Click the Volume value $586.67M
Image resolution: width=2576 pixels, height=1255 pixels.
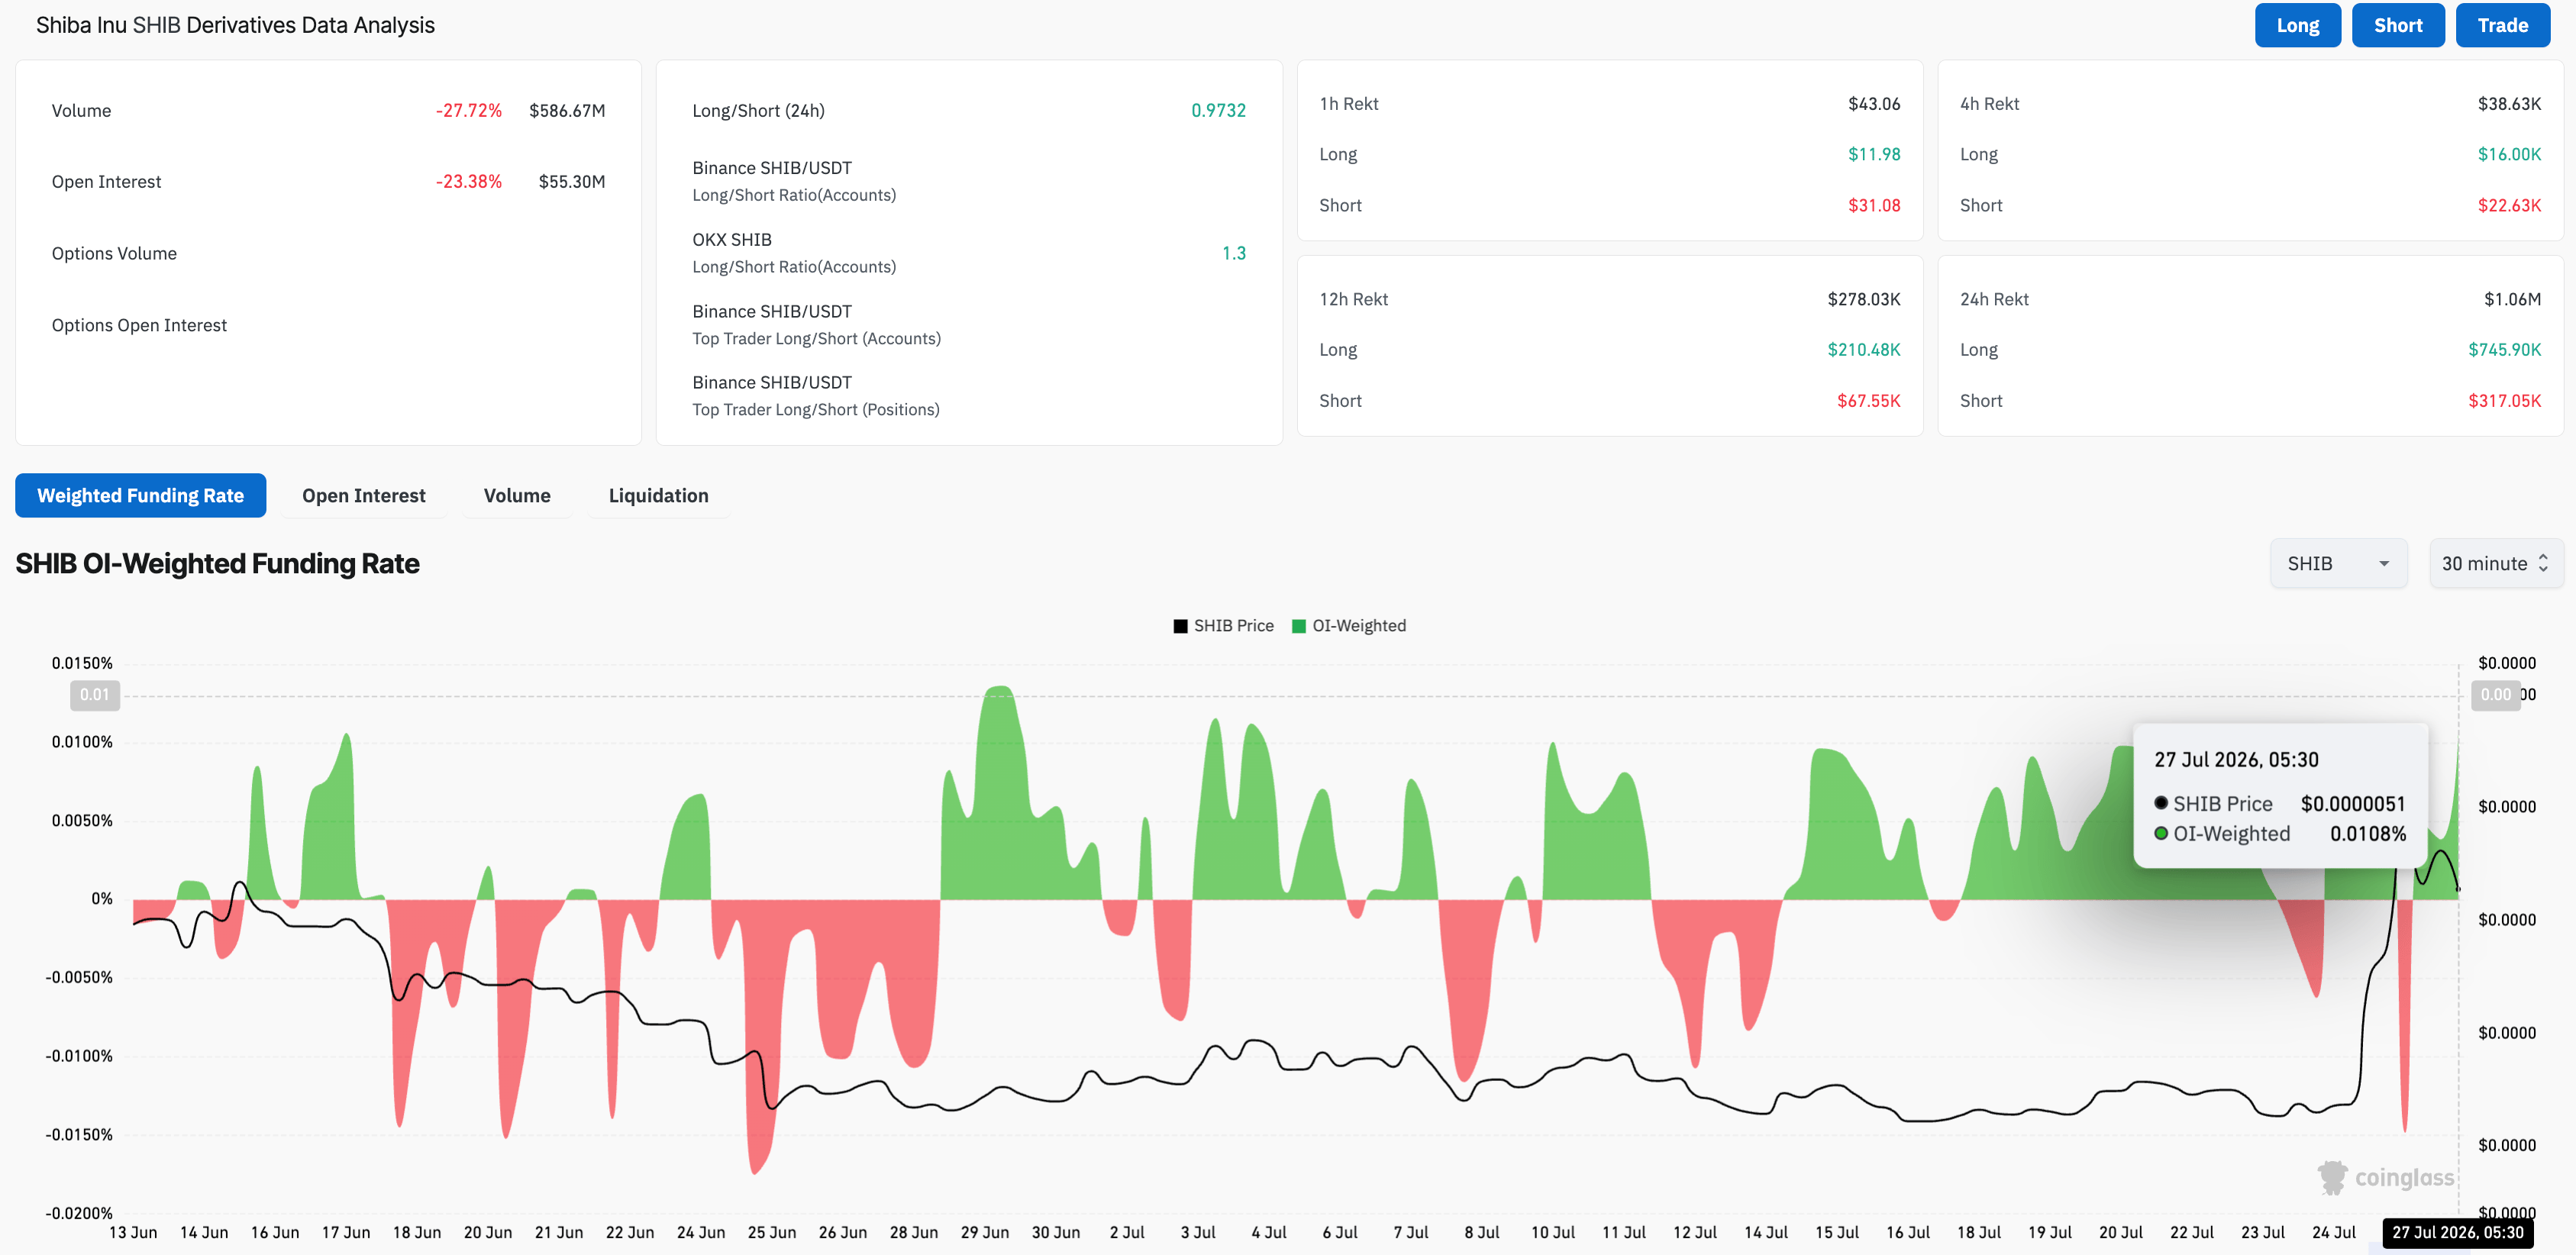[567, 111]
